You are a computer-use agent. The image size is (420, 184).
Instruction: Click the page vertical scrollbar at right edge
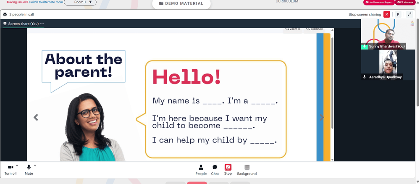pyautogui.click(x=418, y=62)
